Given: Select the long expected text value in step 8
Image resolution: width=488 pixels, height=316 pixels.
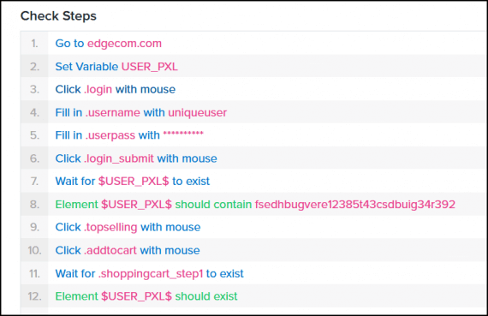Looking at the screenshot, I should click(354, 204).
